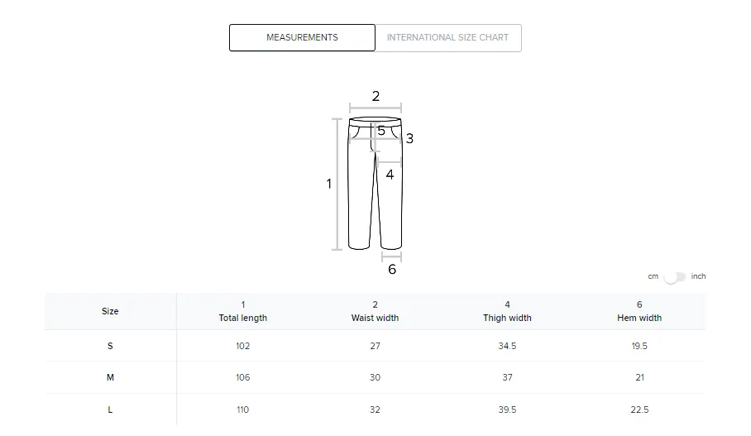Click number 3 marker beside the pants pocket

409,139
